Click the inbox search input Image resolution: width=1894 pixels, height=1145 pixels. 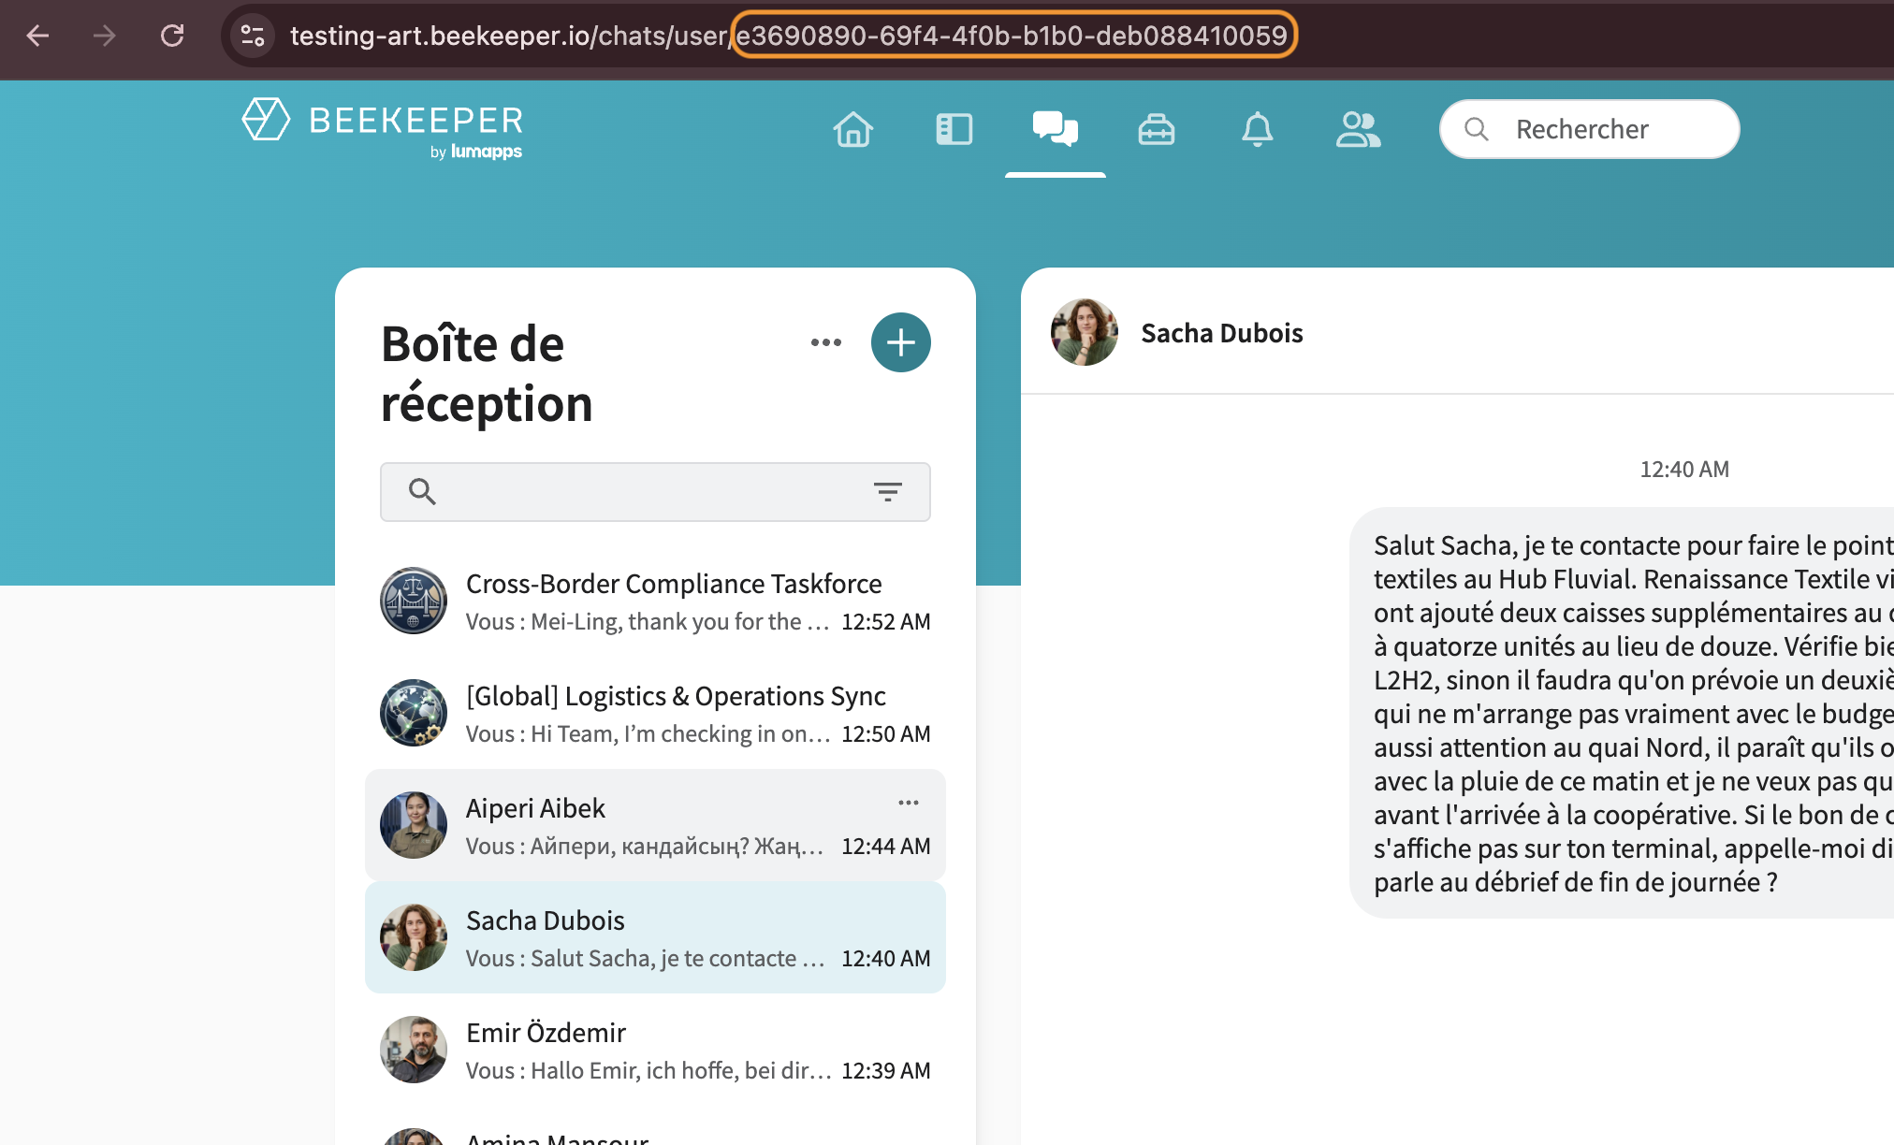pos(655,492)
